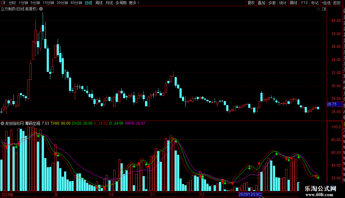Viewport: 345px width, 198px height.
Task: Open dropdown next to 立方制药 title
Action: pyautogui.click(x=41, y=9)
